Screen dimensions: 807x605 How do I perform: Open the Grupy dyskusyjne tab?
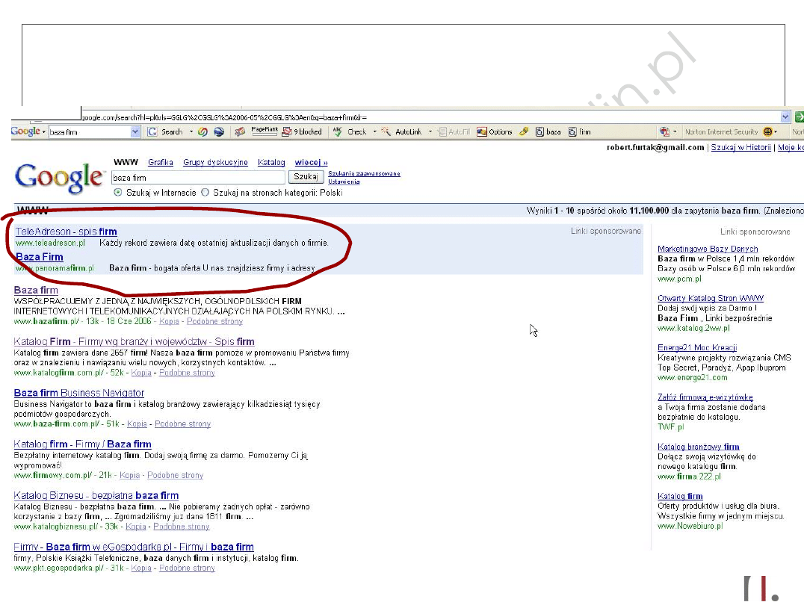215,163
